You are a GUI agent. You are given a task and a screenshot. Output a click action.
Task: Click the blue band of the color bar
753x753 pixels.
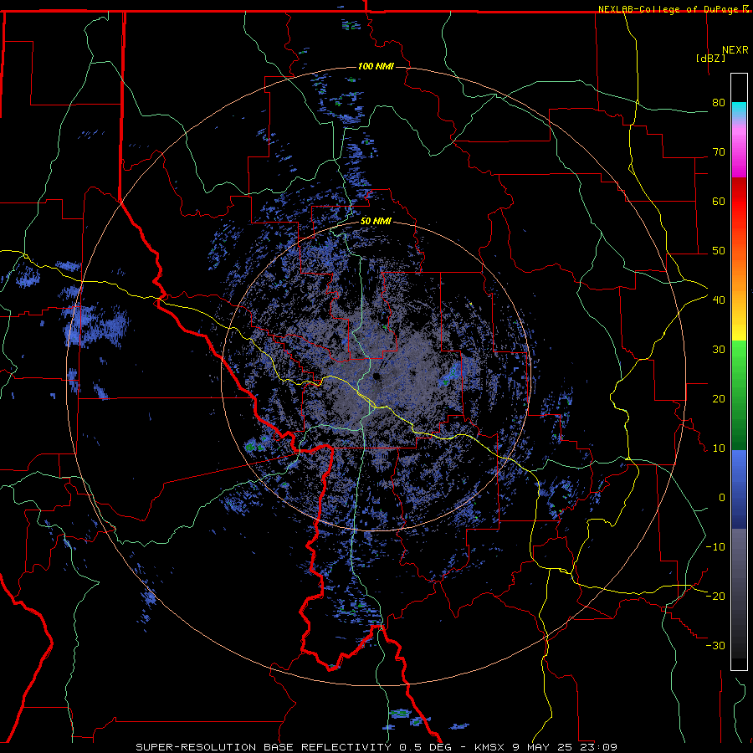[739, 489]
